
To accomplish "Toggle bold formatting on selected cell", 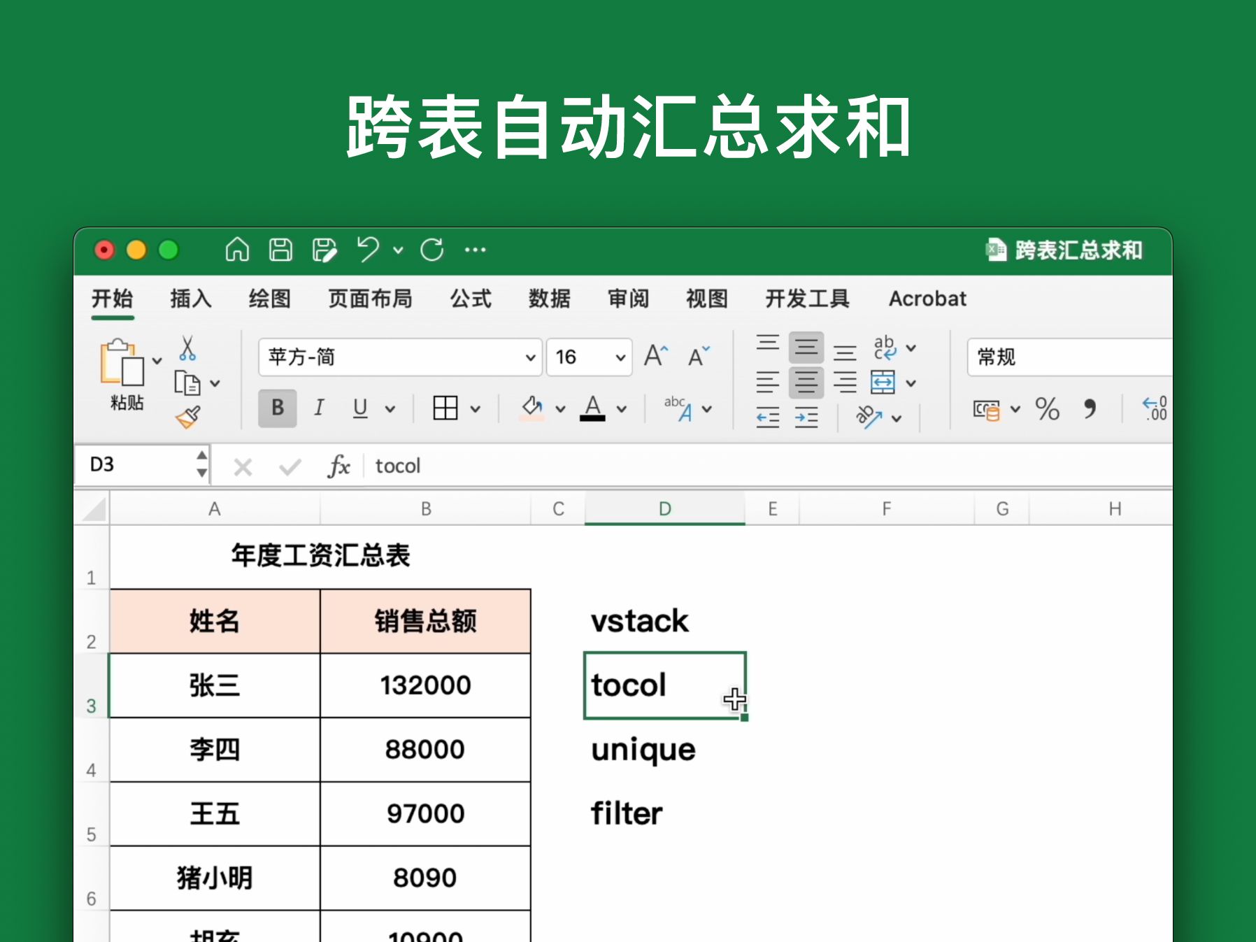I will click(x=277, y=408).
